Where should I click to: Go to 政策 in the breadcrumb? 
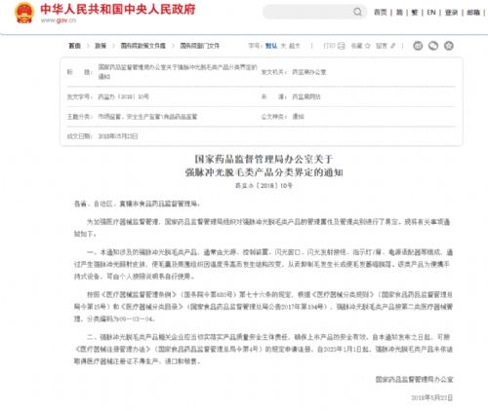(101, 46)
